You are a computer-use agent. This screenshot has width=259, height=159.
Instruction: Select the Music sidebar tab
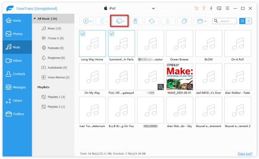point(17,47)
